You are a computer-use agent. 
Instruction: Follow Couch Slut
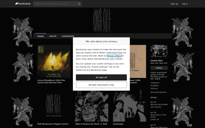click(159, 68)
